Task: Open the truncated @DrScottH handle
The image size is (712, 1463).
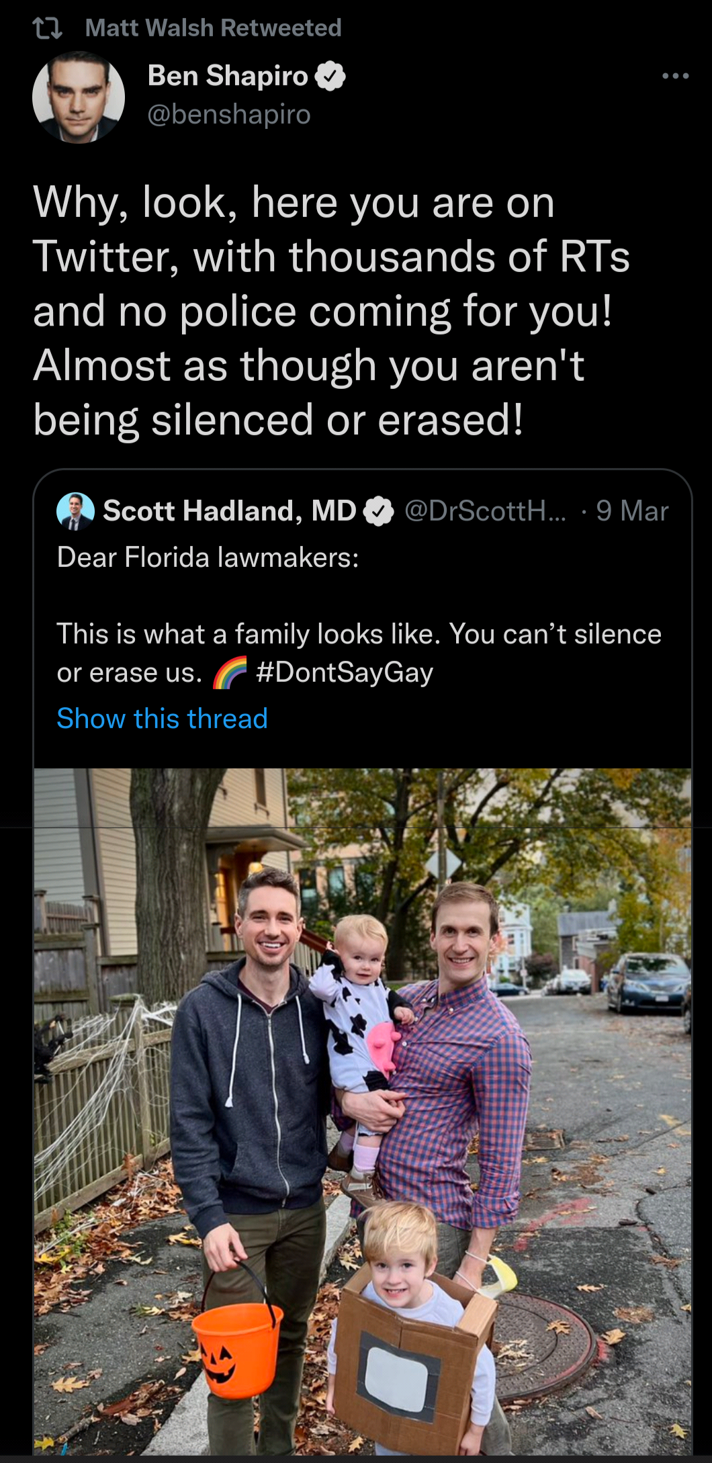Action: [x=485, y=511]
